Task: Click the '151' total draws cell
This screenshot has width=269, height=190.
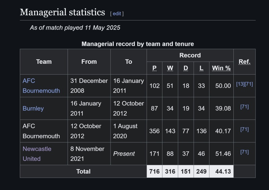Action: point(186,172)
